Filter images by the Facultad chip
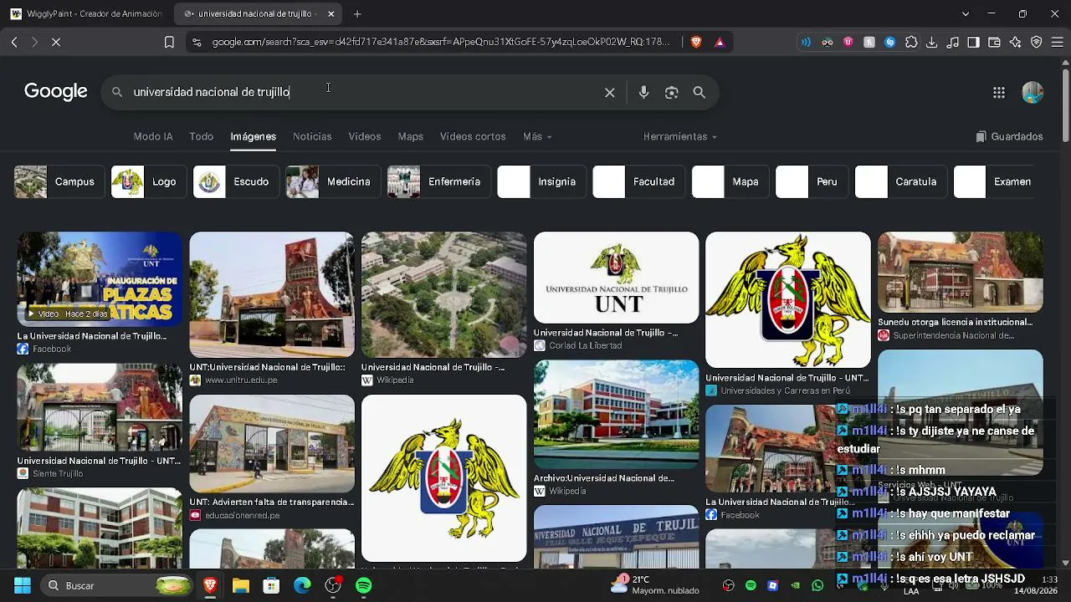1071x602 pixels. (x=638, y=181)
